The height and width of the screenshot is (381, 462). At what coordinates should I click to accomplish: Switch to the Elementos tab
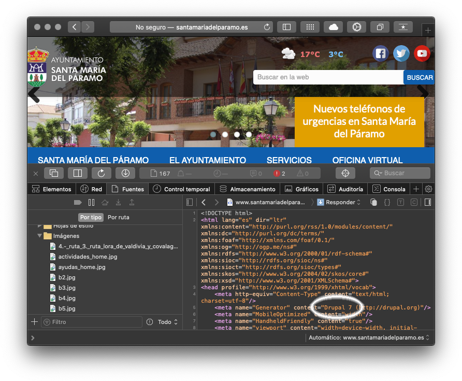click(x=52, y=189)
